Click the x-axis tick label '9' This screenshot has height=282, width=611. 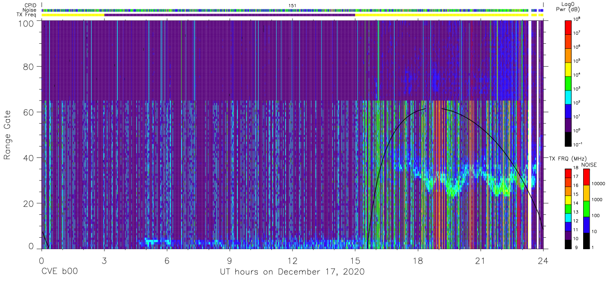pyautogui.click(x=230, y=260)
